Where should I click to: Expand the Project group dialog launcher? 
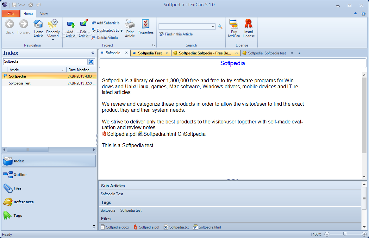click(153, 45)
